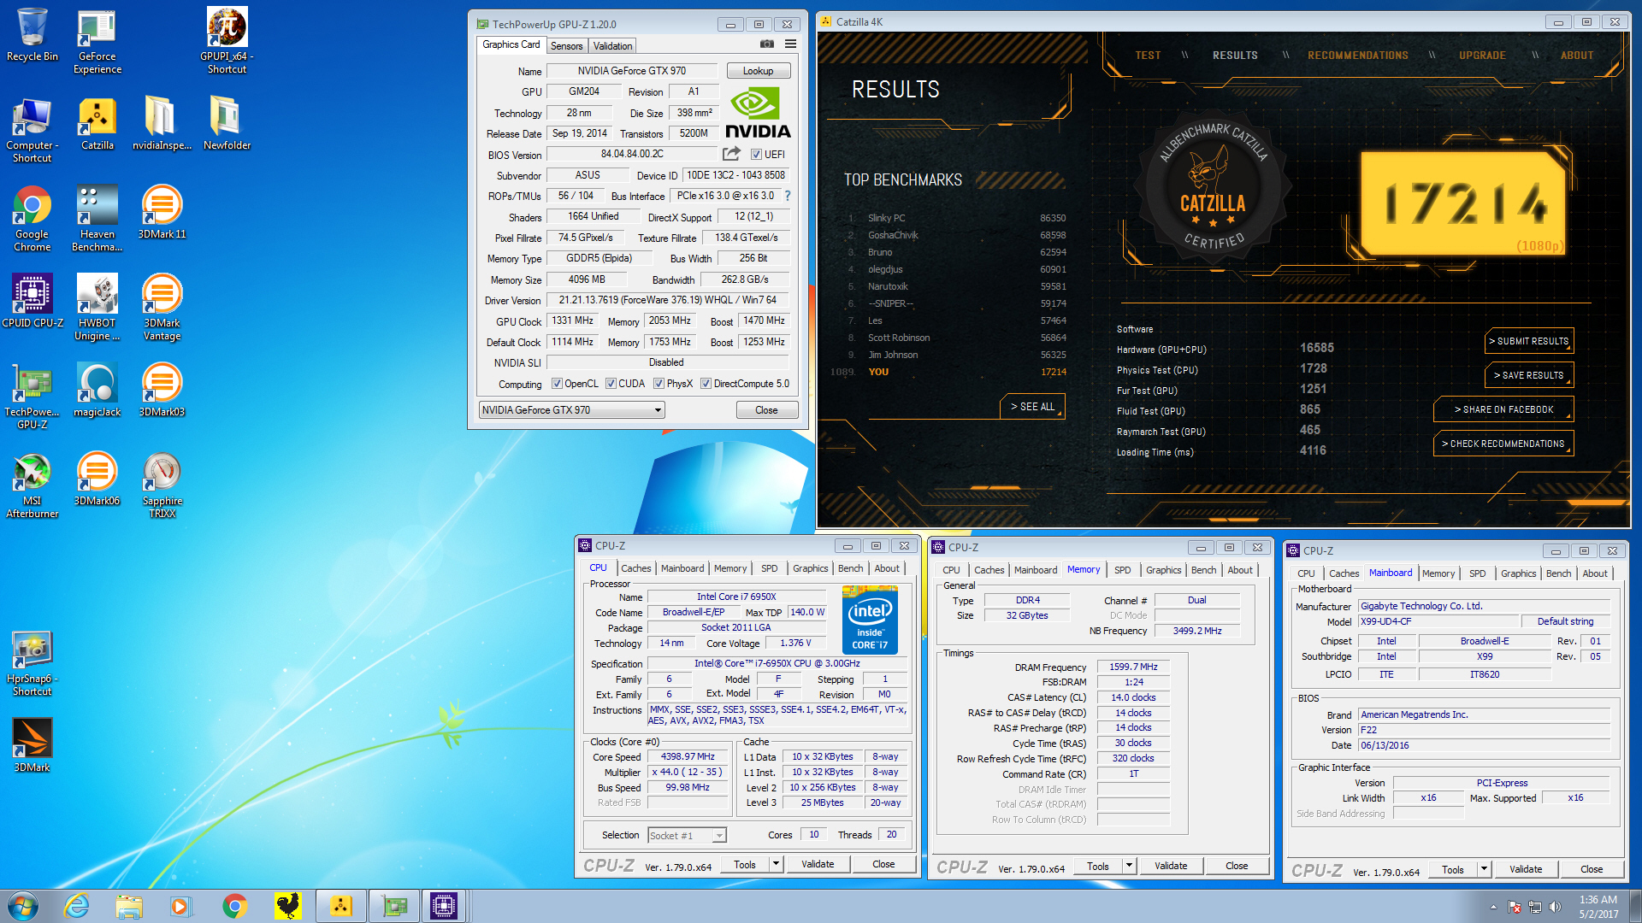Click the Core Speed value 4398.97 MHz
The width and height of the screenshot is (1642, 923).
pyautogui.click(x=688, y=757)
